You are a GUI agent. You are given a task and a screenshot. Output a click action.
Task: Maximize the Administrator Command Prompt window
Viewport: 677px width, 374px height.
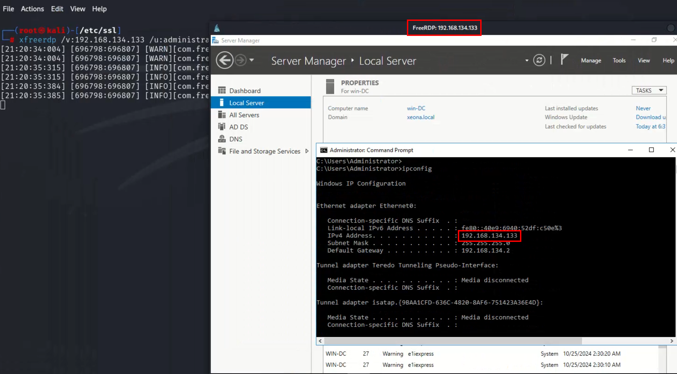[651, 150]
